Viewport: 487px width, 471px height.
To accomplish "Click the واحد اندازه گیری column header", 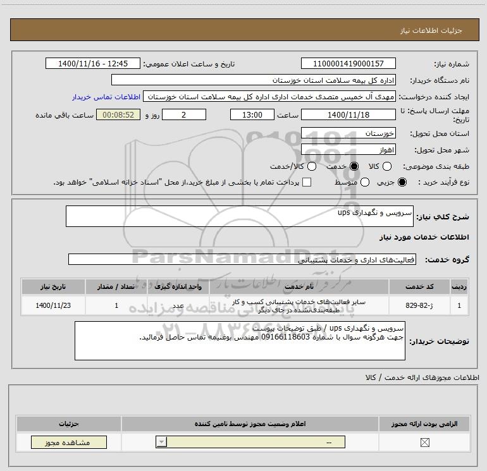I will click(x=178, y=286).
